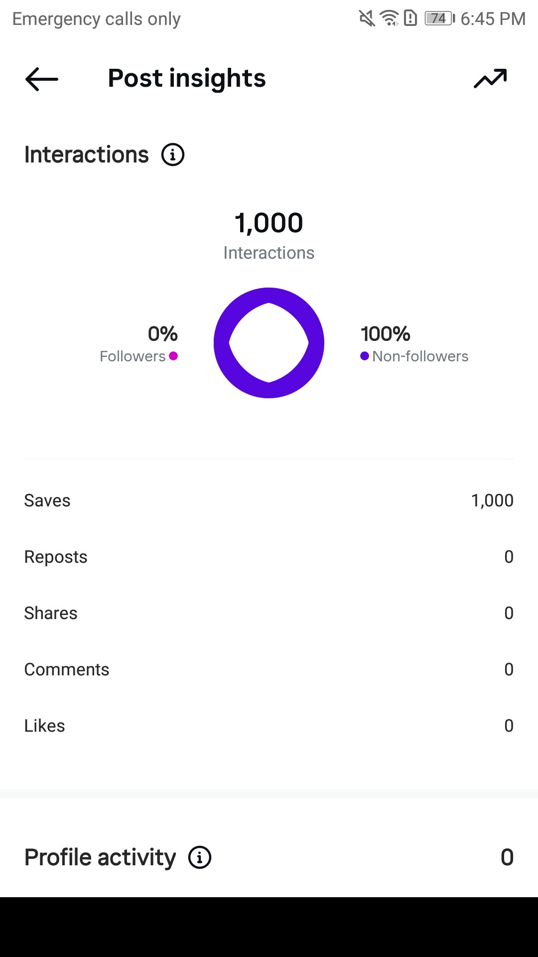
Task: Tap the muted sound status icon
Action: pos(367,18)
